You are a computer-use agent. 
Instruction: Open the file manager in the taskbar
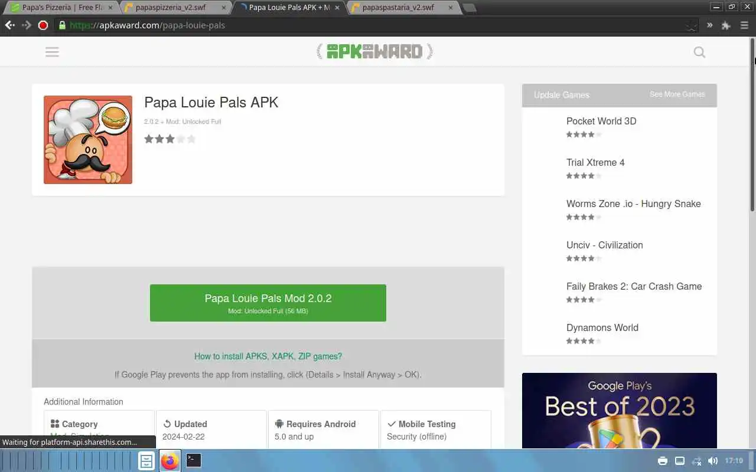tap(146, 461)
